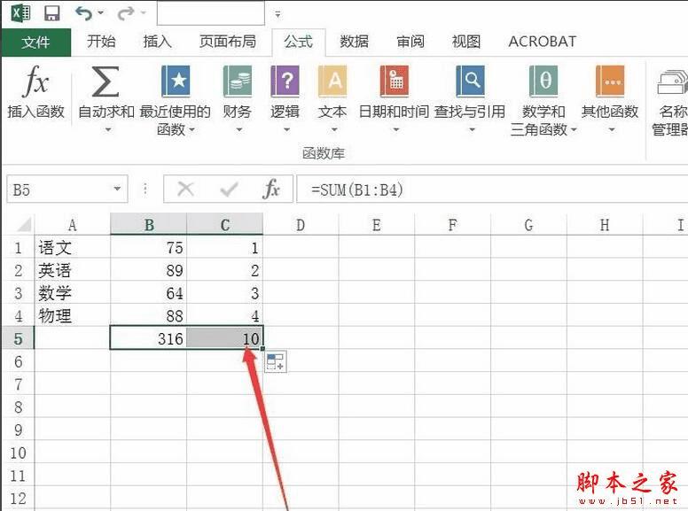Undo the last action
Viewport: 688px width, 511px height.
point(83,13)
